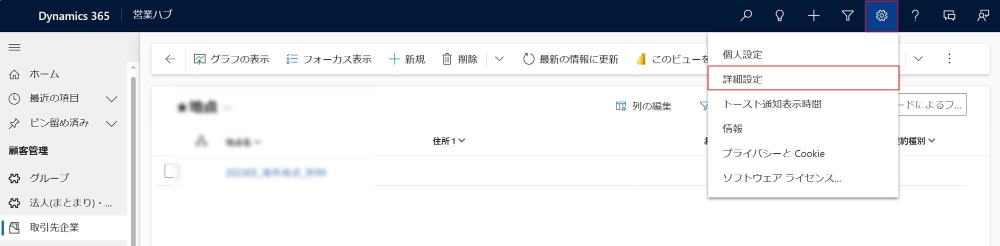Screen dimensions: 1000x246
Task: Select 情報 from settings menu
Action: pyautogui.click(x=803, y=128)
